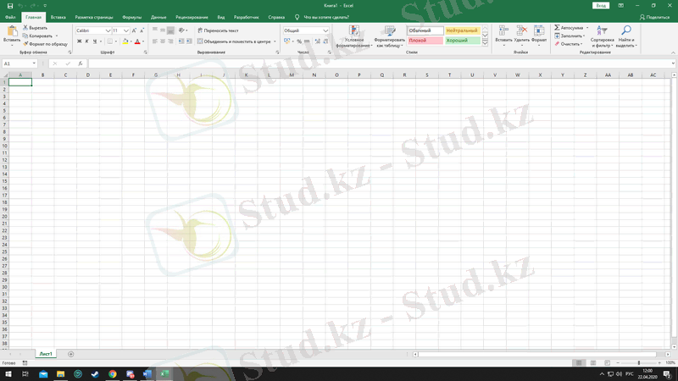678x381 pixels.
Task: Select Формат по образцу format painter
Action: click(x=46, y=44)
